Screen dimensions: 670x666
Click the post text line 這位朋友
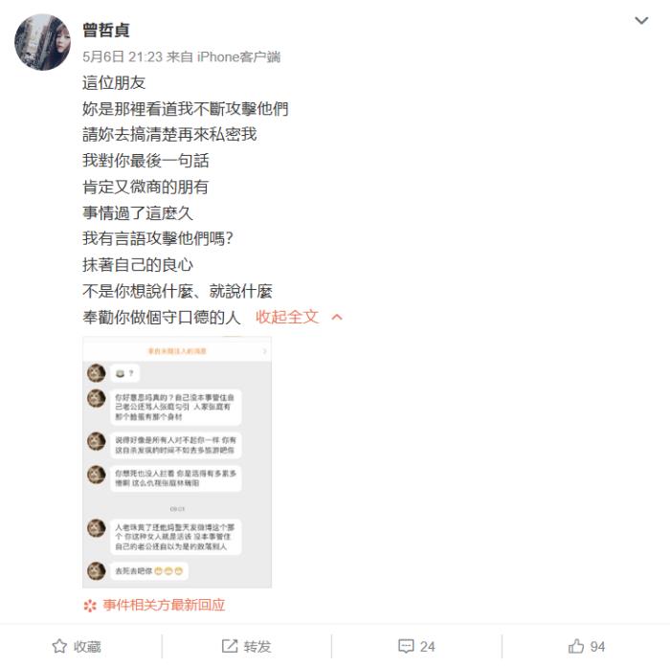coord(114,83)
